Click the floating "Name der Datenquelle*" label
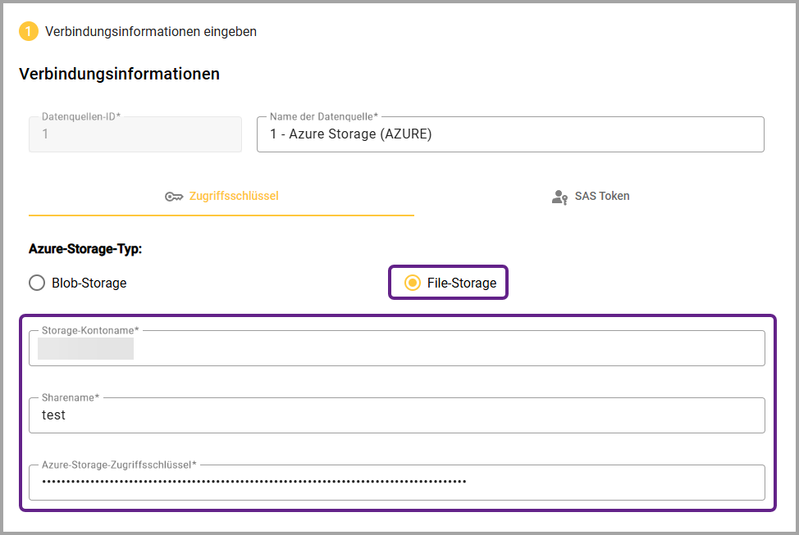Screen dimensions: 799x535 (x=323, y=117)
